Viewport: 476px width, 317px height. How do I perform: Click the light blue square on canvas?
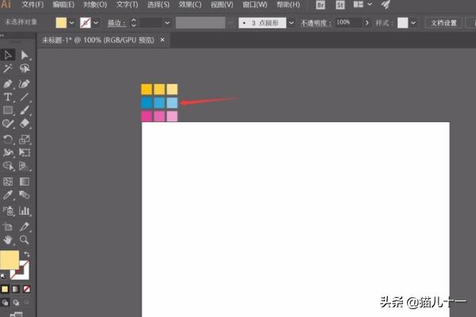click(172, 103)
